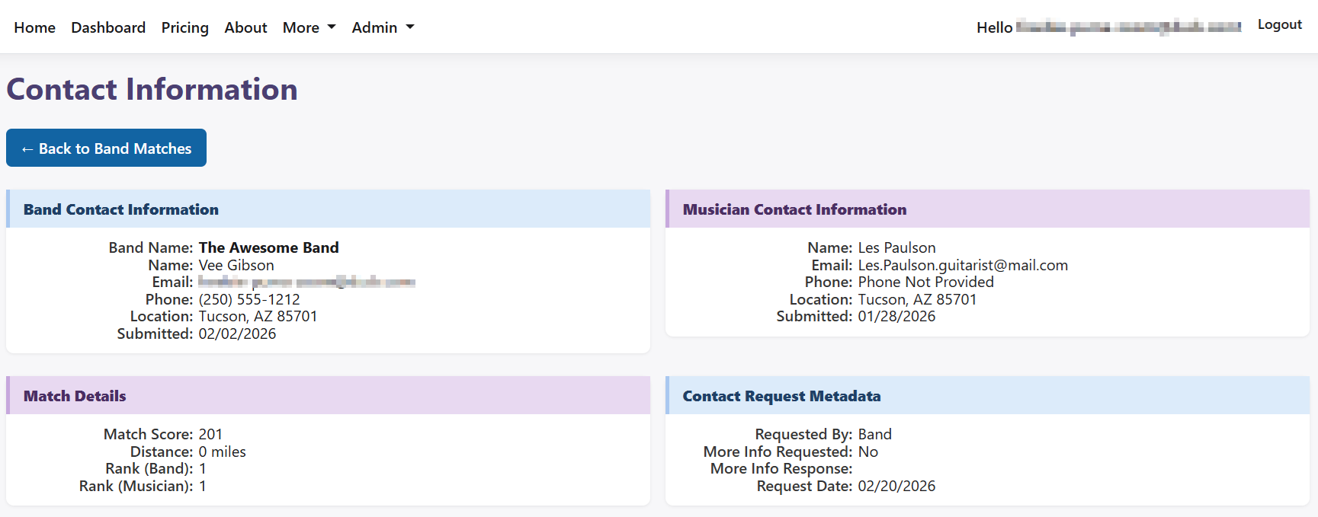Click Logout in the top right
Image resolution: width=1318 pixels, height=517 pixels.
pyautogui.click(x=1279, y=24)
